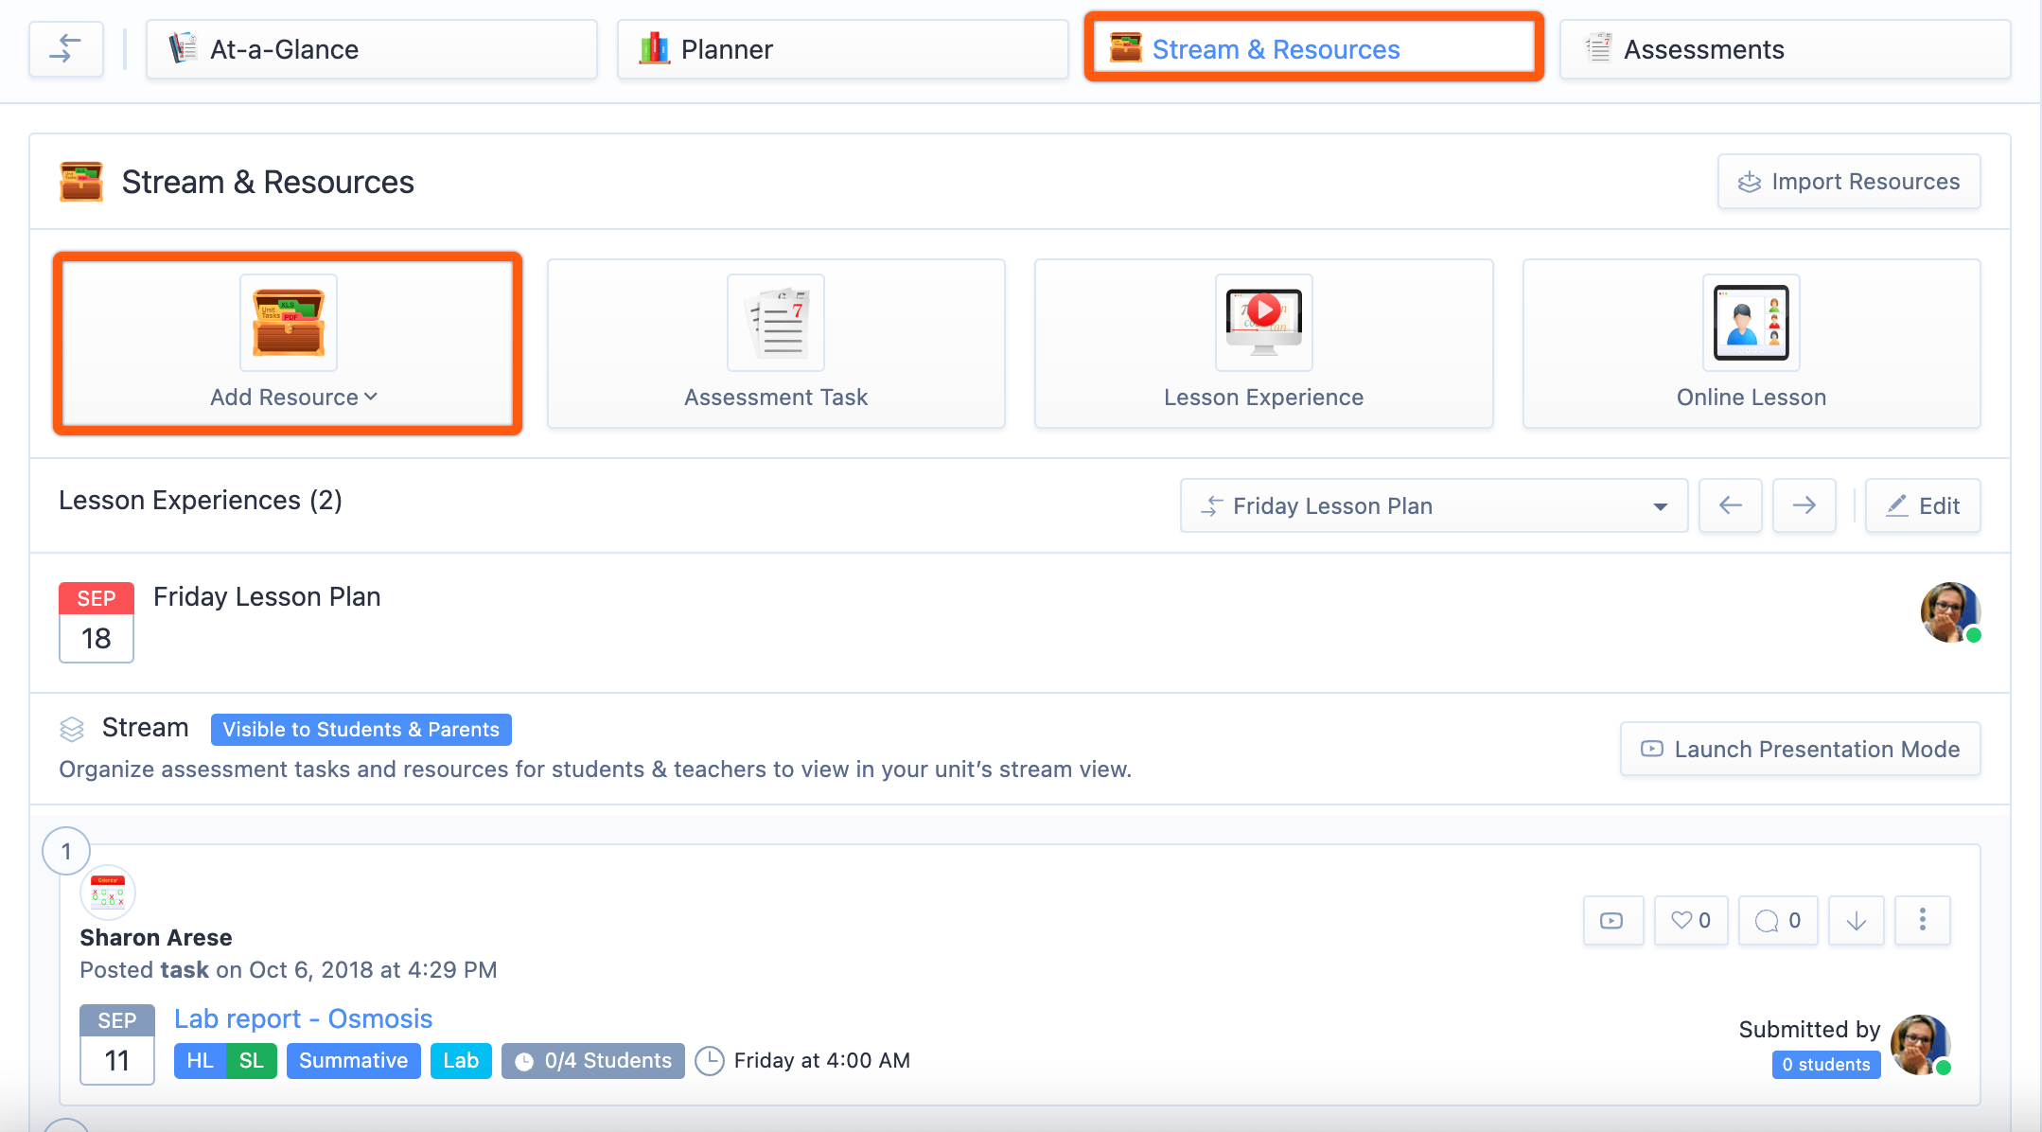The image size is (2042, 1132).
Task: Go to previous lesson with left arrow
Action: [x=1730, y=505]
